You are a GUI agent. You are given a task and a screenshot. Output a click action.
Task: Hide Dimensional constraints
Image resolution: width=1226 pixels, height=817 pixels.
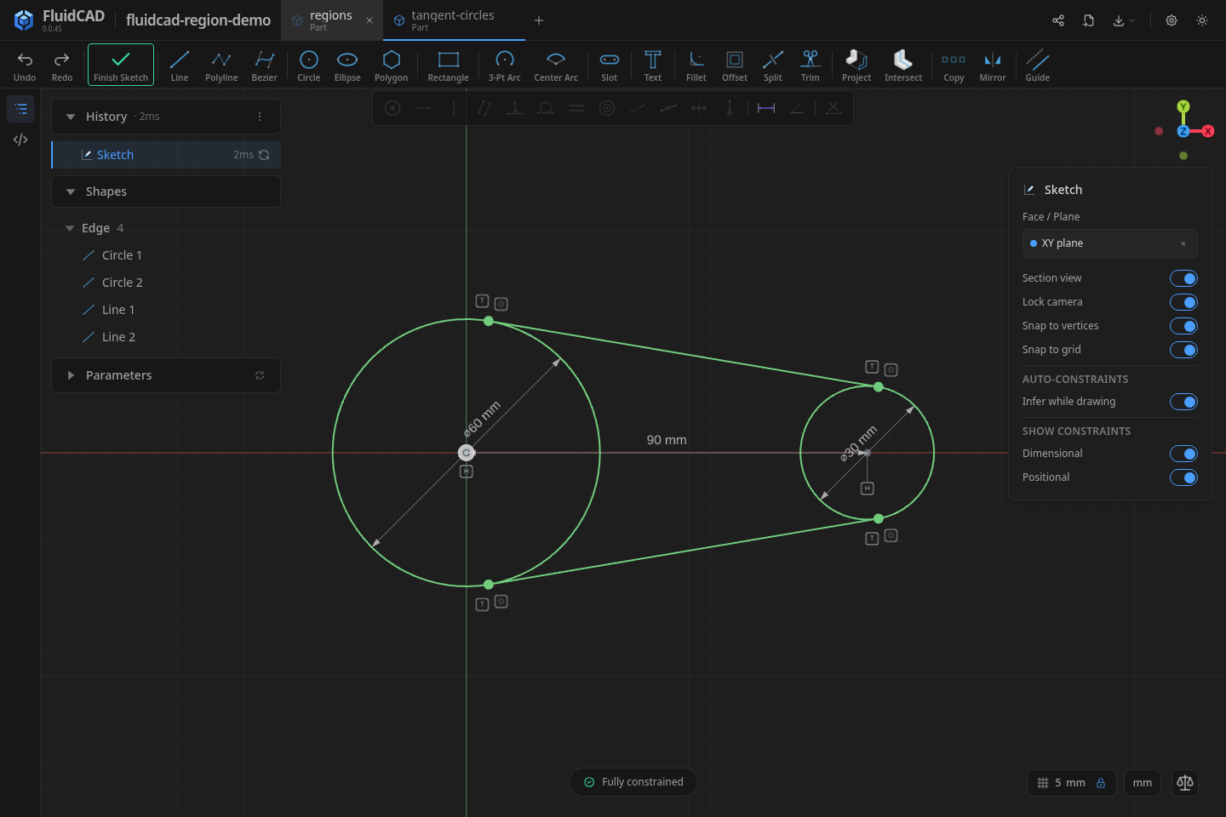[x=1183, y=454]
